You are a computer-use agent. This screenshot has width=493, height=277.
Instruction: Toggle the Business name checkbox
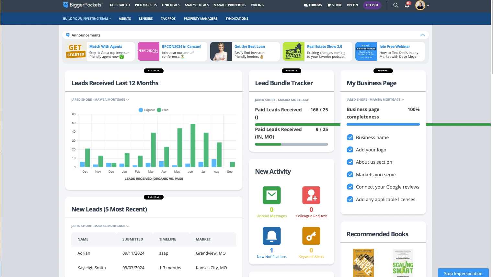pyautogui.click(x=350, y=138)
